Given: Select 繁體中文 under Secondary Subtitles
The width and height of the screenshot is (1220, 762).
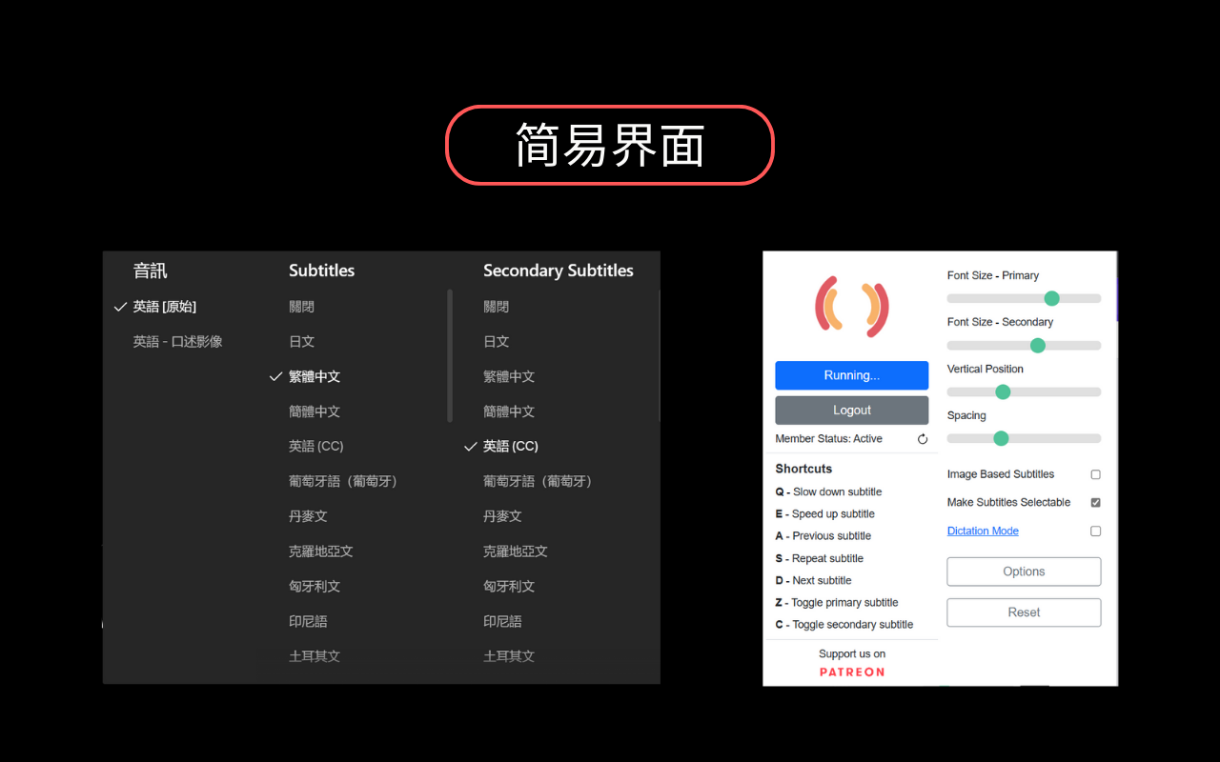Looking at the screenshot, I should [509, 376].
